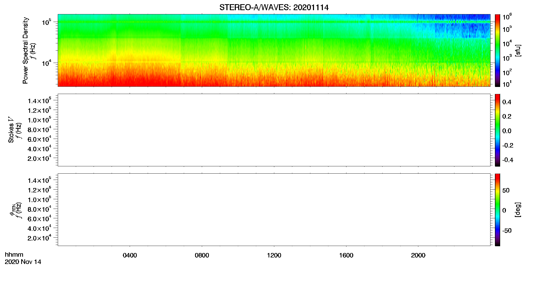This screenshot has width=548, height=282.
Task: Click the phi RTN degree color bar
Action: click(x=498, y=210)
